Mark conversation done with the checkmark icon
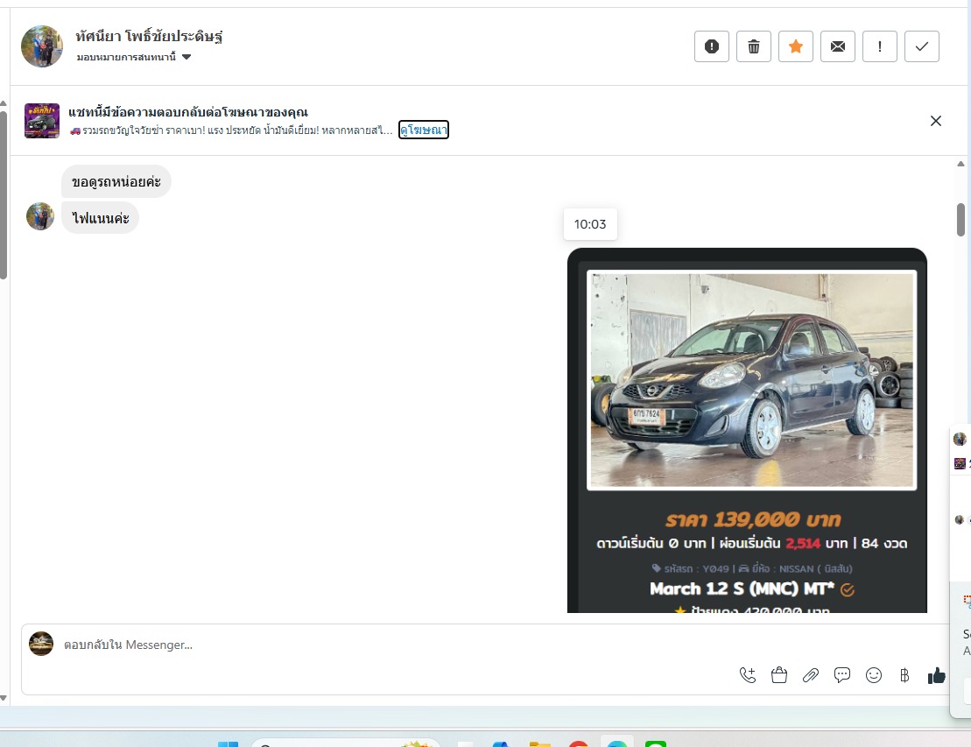The width and height of the screenshot is (971, 747). click(x=922, y=46)
